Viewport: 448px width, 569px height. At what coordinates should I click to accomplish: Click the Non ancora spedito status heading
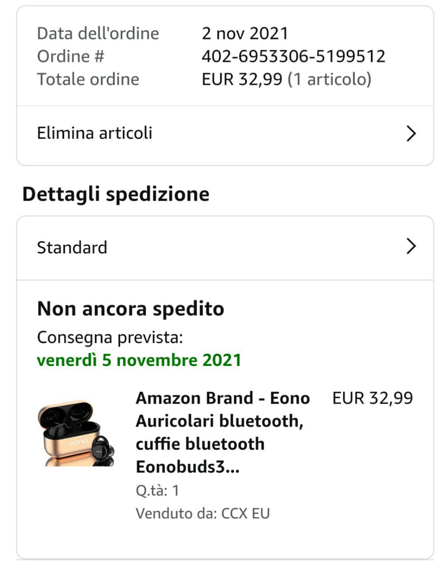point(131,309)
